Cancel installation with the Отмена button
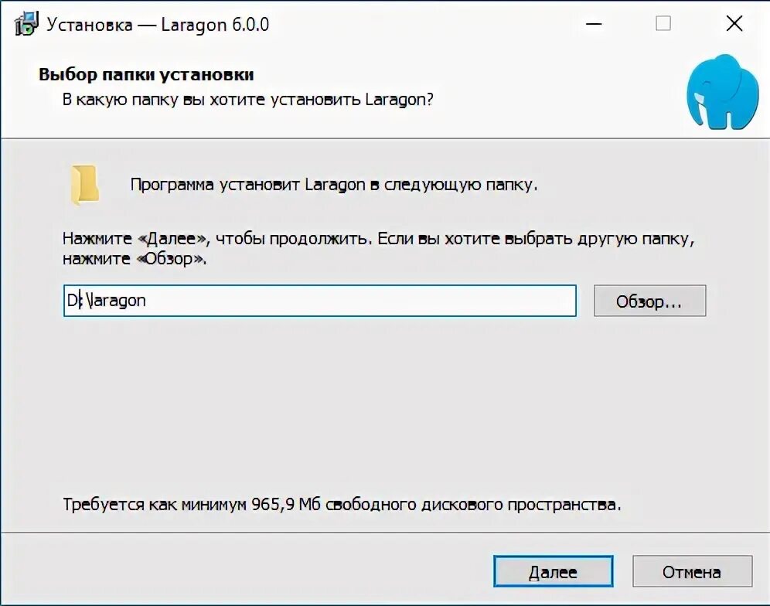This screenshot has width=770, height=606. pyautogui.click(x=691, y=572)
